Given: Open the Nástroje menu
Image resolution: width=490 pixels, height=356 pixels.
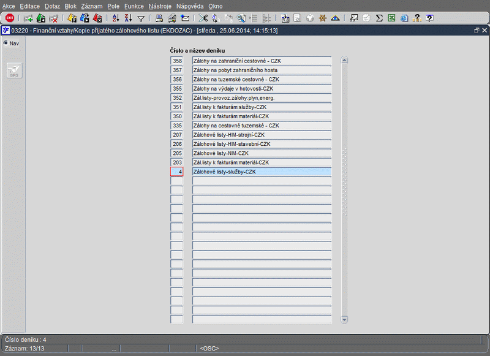Looking at the screenshot, I should (160, 6).
